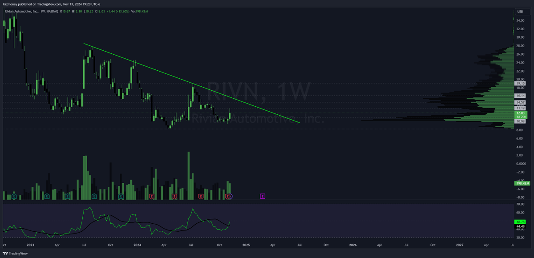Click the 2026 label on time axis
The width and height of the screenshot is (534, 258).
(x=353, y=245)
